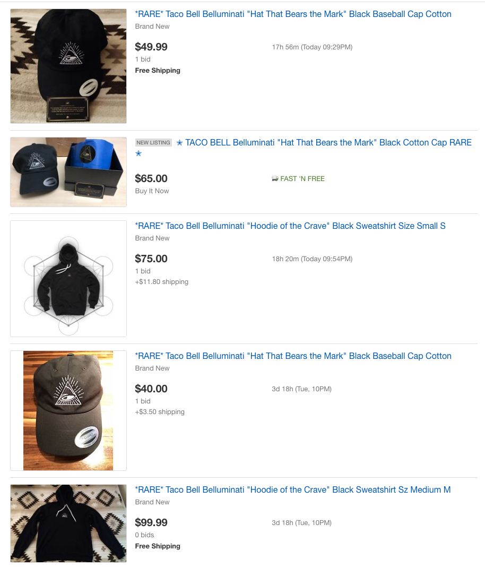
Task: View the $99.99 hoodie photo thumbnail
Action: pos(68,523)
